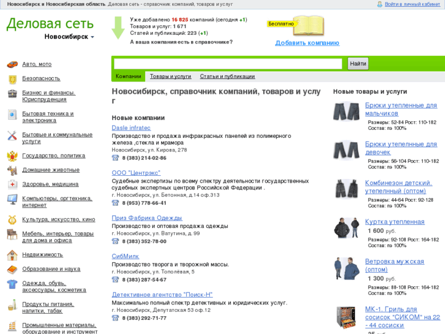Screen dimensions: 445x334
Task: Click thumbnail of children's overalls
Action: (x=346, y=189)
